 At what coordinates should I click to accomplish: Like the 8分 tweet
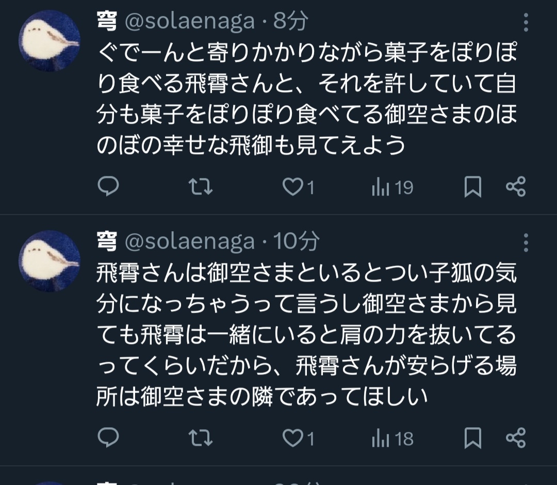pos(294,187)
